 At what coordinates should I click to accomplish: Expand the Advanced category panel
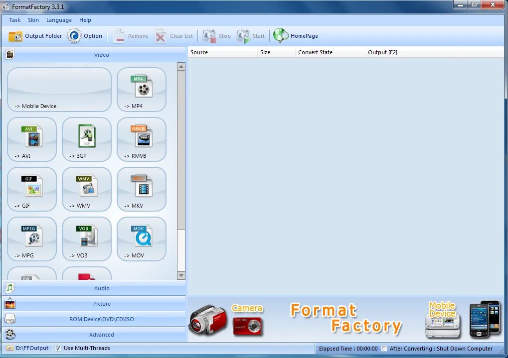coord(94,335)
